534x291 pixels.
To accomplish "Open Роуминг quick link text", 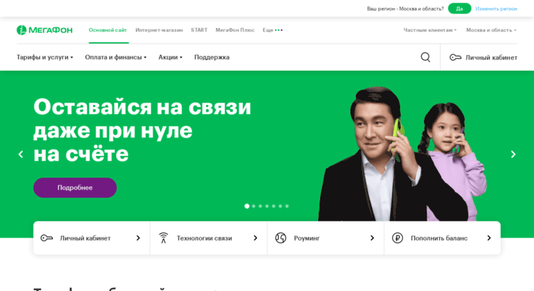I will coord(307,238).
